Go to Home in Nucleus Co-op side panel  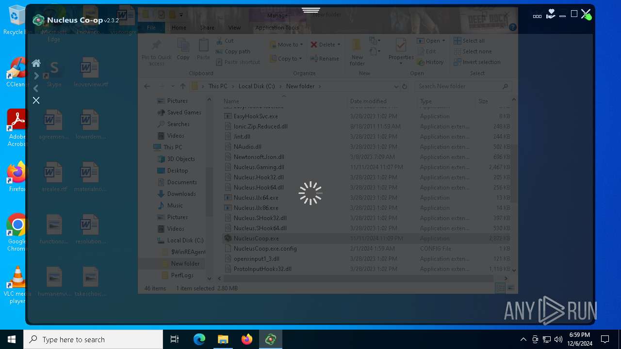coord(36,63)
